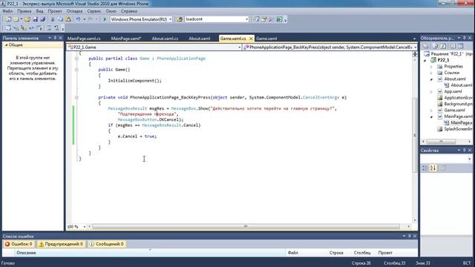Sort properties alphabetically in the Properties panel
This screenshot has height=267, width=475.
coord(433,168)
